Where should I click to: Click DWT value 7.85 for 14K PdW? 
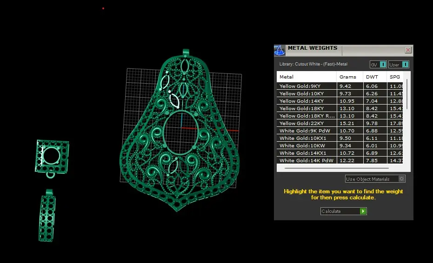tap(372, 160)
